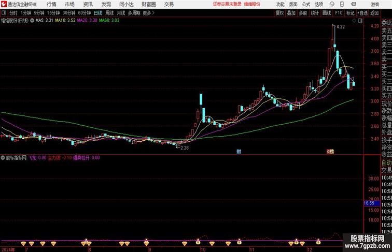Viewport: 392px width, 252px height.
Task: Click the 涨榜 marker below the price chart
Action: coord(330,151)
